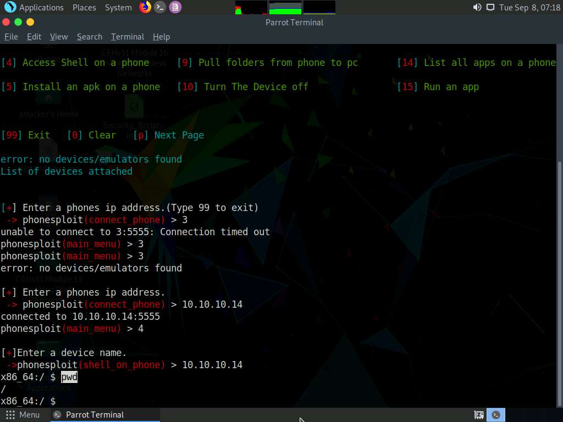This screenshot has height=422, width=563.
Task: Open the Terminal menu in the menu bar
Action: click(127, 36)
